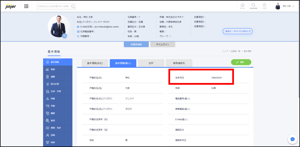Open ヘルプ question mark icon

pos(264,6)
